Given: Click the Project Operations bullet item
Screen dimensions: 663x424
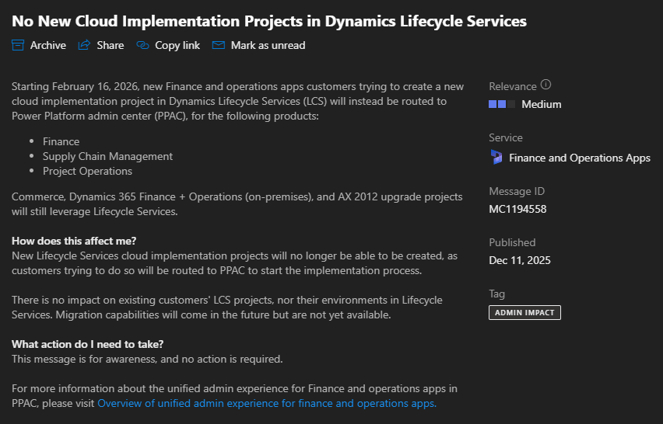Looking at the screenshot, I should click(87, 171).
